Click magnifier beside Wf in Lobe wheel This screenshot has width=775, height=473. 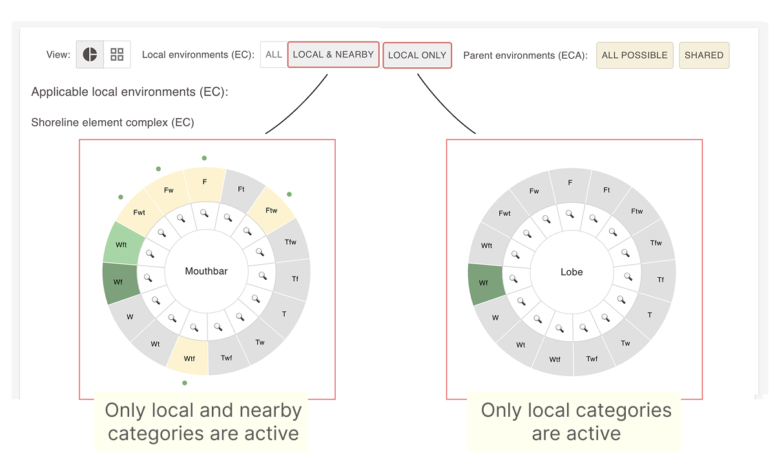[513, 279]
